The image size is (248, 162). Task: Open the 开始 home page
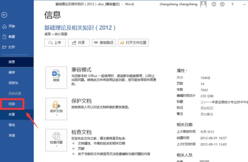point(17,26)
